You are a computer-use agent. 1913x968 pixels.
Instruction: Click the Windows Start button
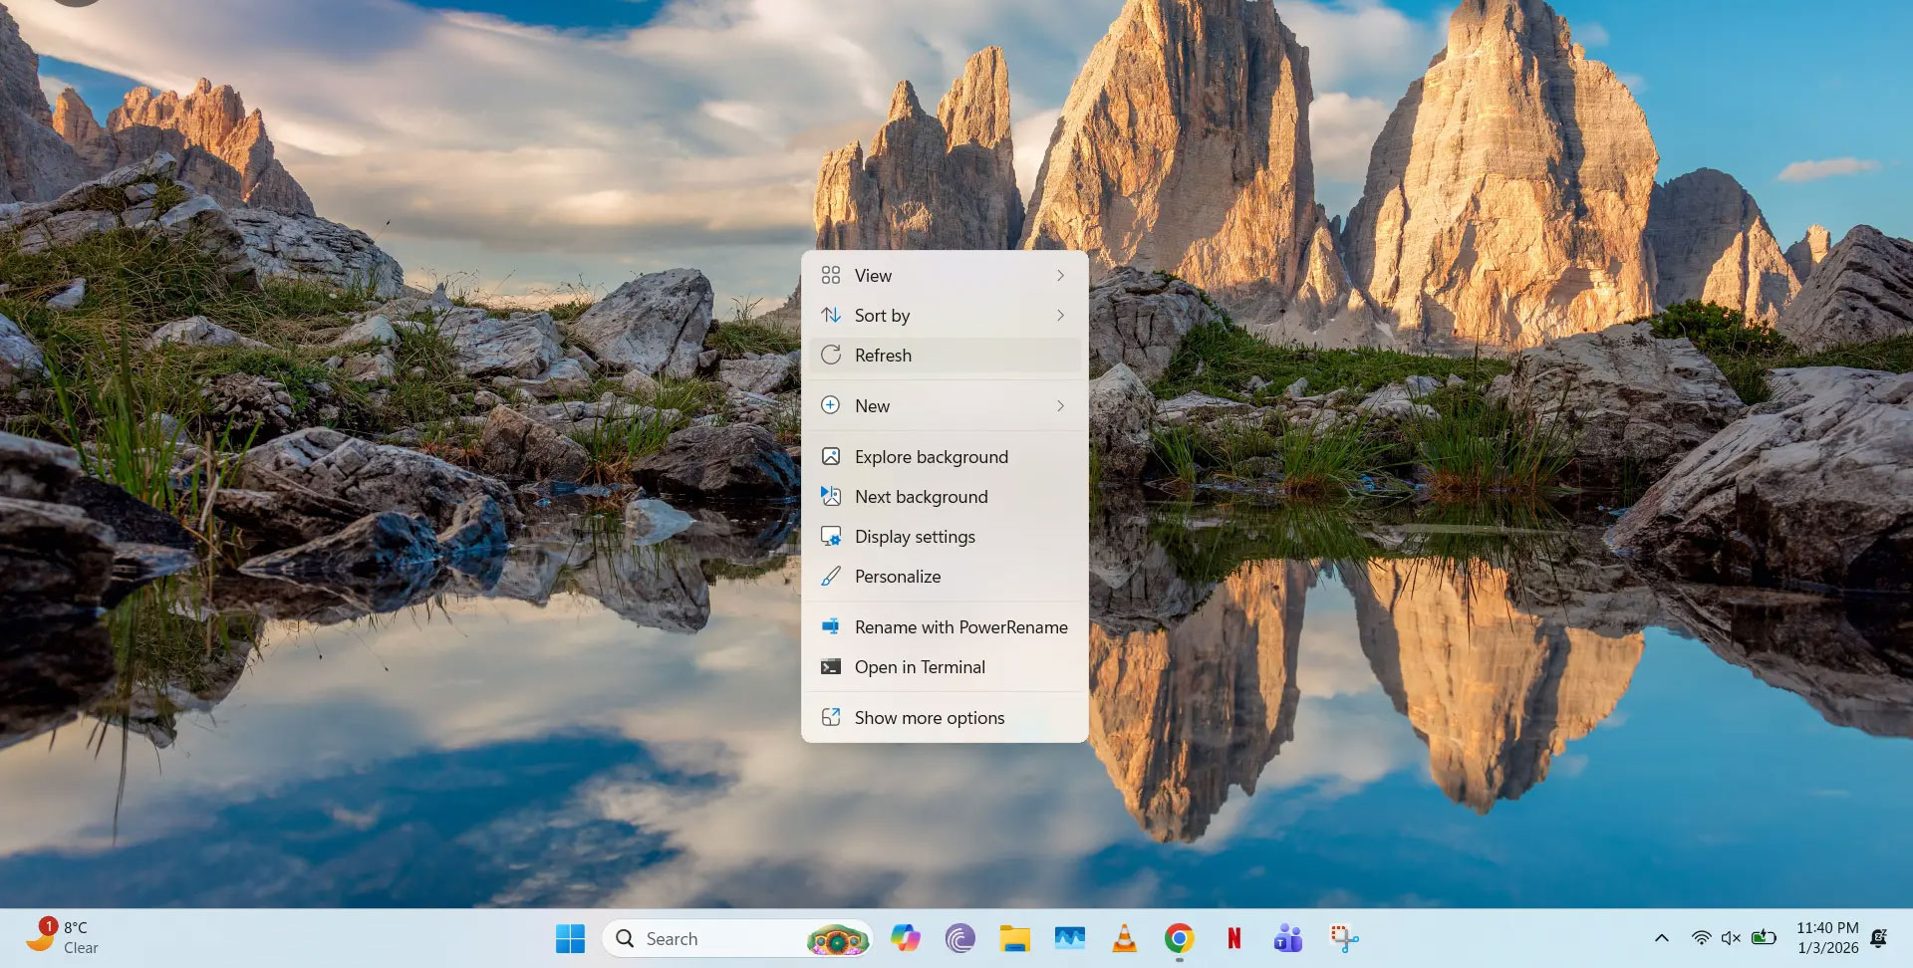(x=570, y=938)
